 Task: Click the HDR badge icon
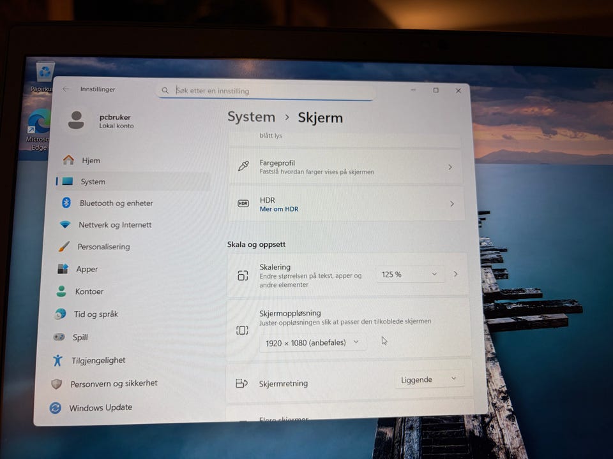243,203
